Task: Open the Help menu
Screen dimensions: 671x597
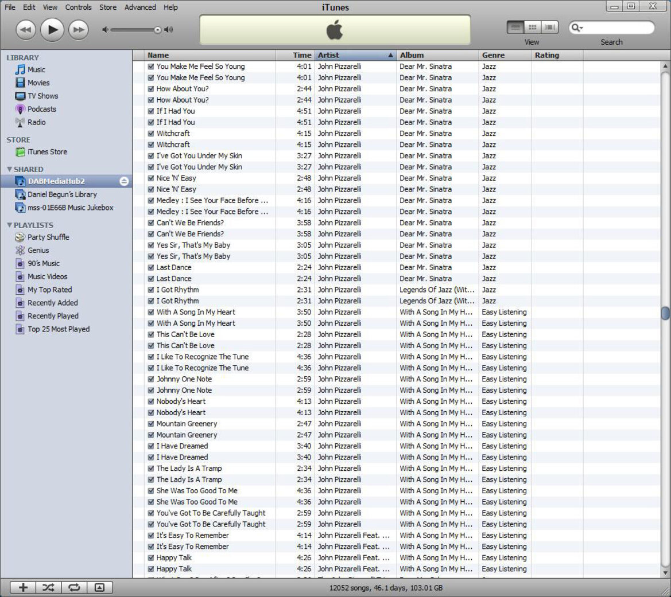Action: coord(170,7)
